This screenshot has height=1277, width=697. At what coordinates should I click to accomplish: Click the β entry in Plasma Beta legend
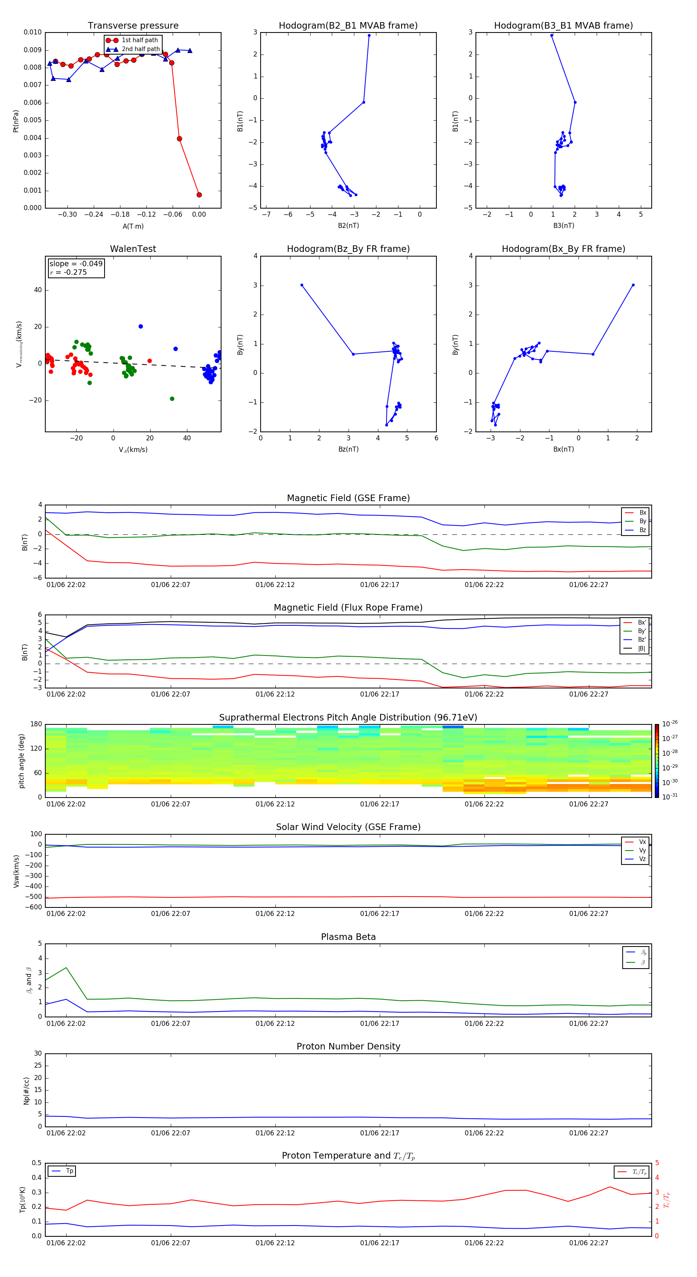(x=636, y=962)
